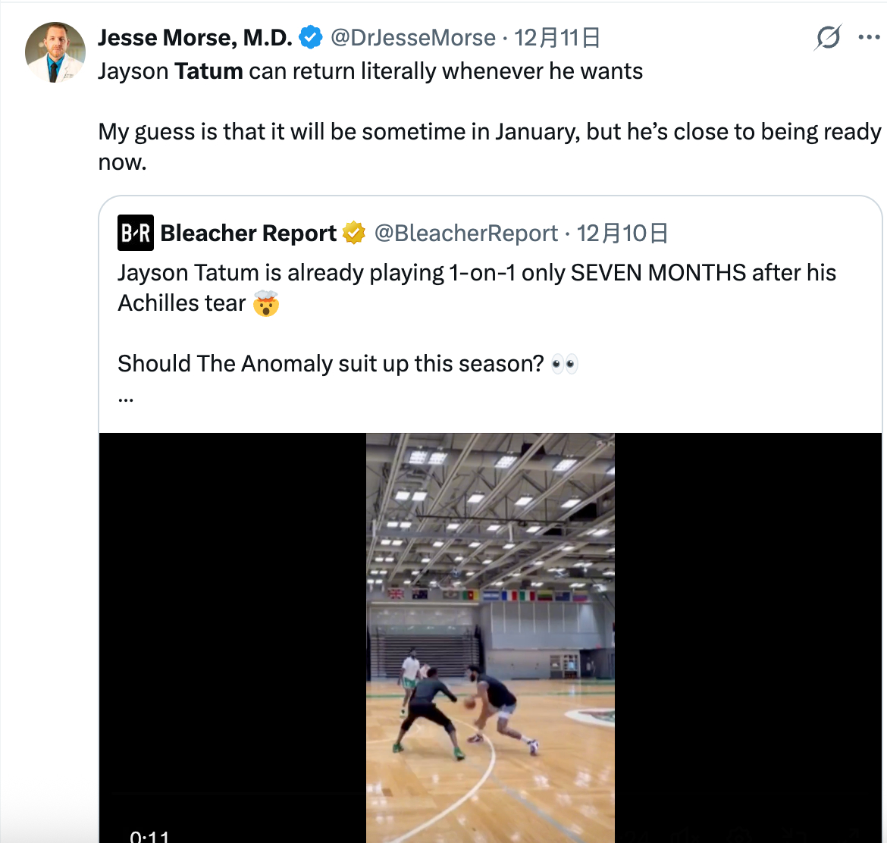Click the eyes emoji after 'this season?'
Screen dimensions: 887x843
(x=564, y=365)
